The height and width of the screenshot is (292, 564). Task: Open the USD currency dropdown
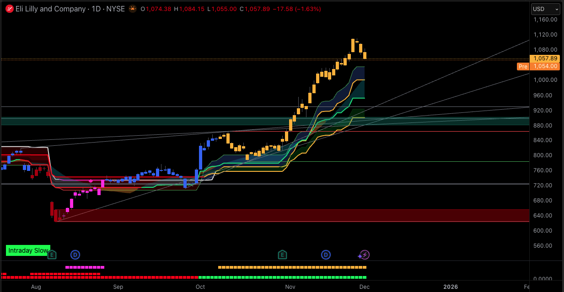coord(545,9)
